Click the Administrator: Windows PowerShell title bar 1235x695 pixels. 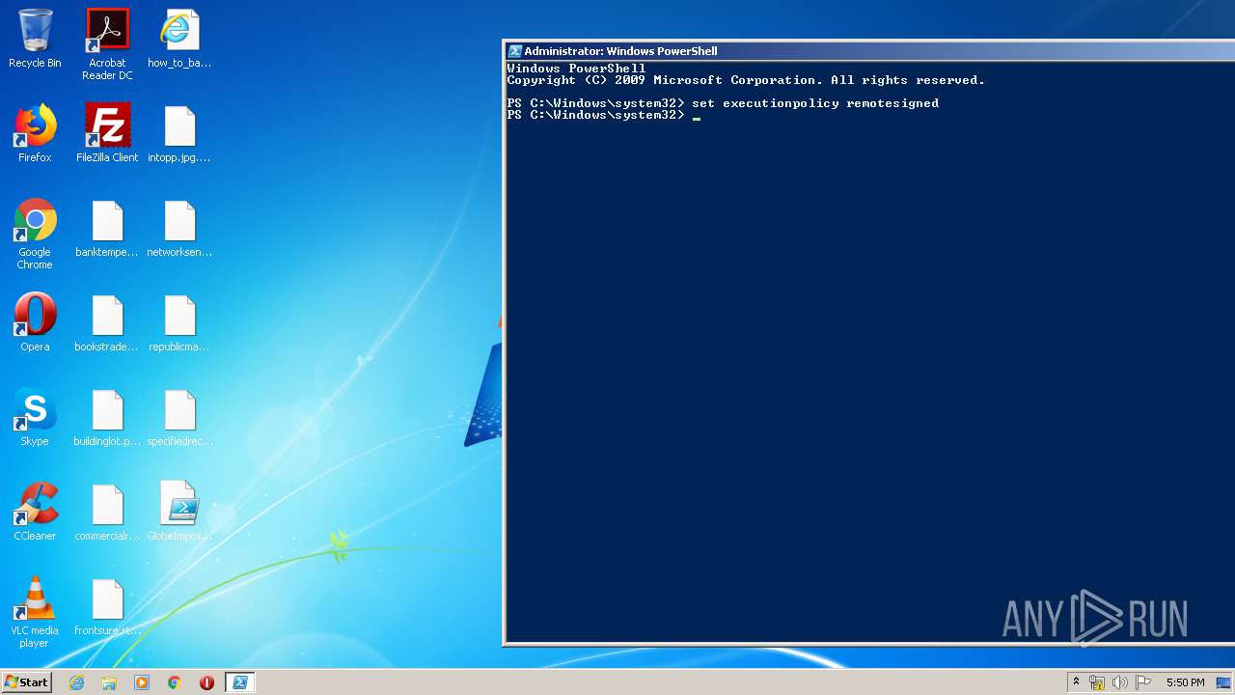pos(868,51)
